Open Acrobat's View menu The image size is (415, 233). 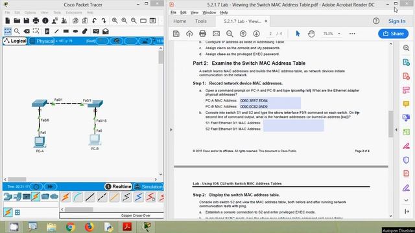click(195, 12)
